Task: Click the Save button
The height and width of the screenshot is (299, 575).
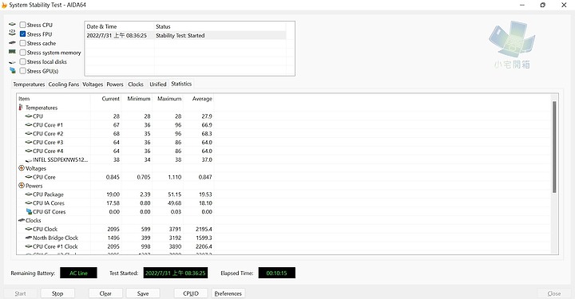Action: click(x=143, y=293)
